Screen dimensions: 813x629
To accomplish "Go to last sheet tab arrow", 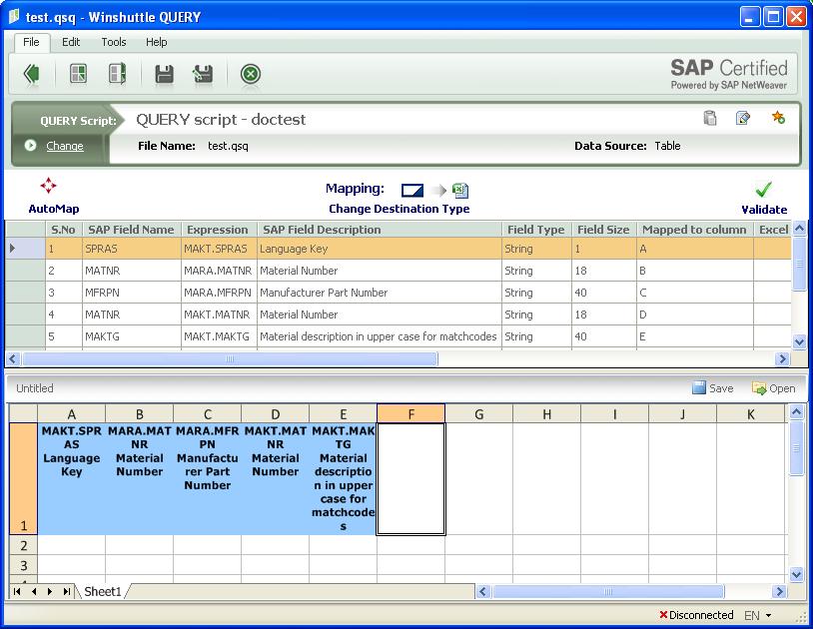I will coord(66,591).
